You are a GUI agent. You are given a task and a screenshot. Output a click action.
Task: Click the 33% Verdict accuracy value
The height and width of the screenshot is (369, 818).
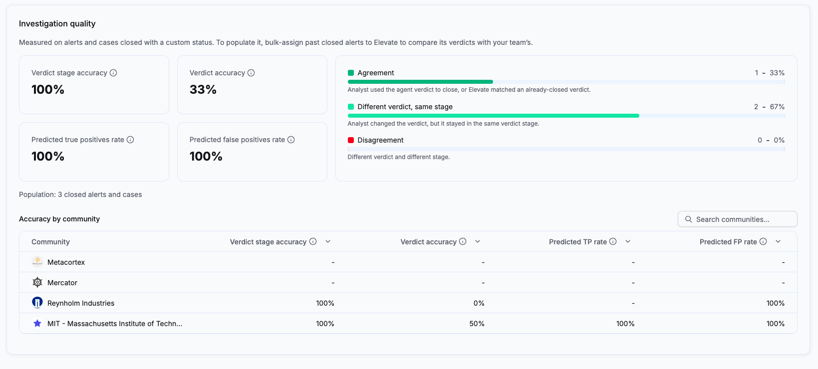coord(203,90)
